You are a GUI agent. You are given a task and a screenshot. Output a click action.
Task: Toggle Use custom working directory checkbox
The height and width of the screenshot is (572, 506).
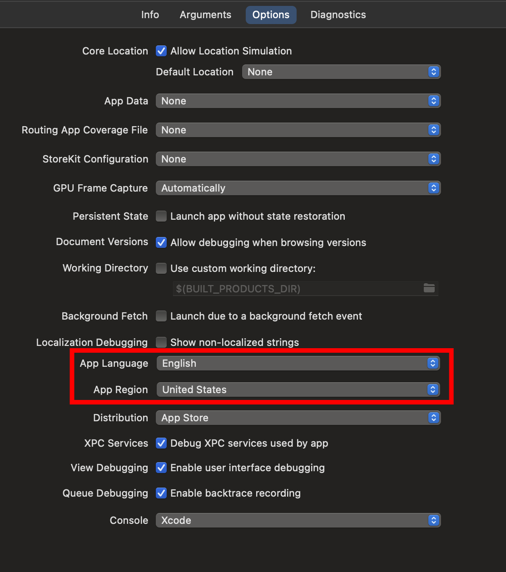[x=161, y=268]
